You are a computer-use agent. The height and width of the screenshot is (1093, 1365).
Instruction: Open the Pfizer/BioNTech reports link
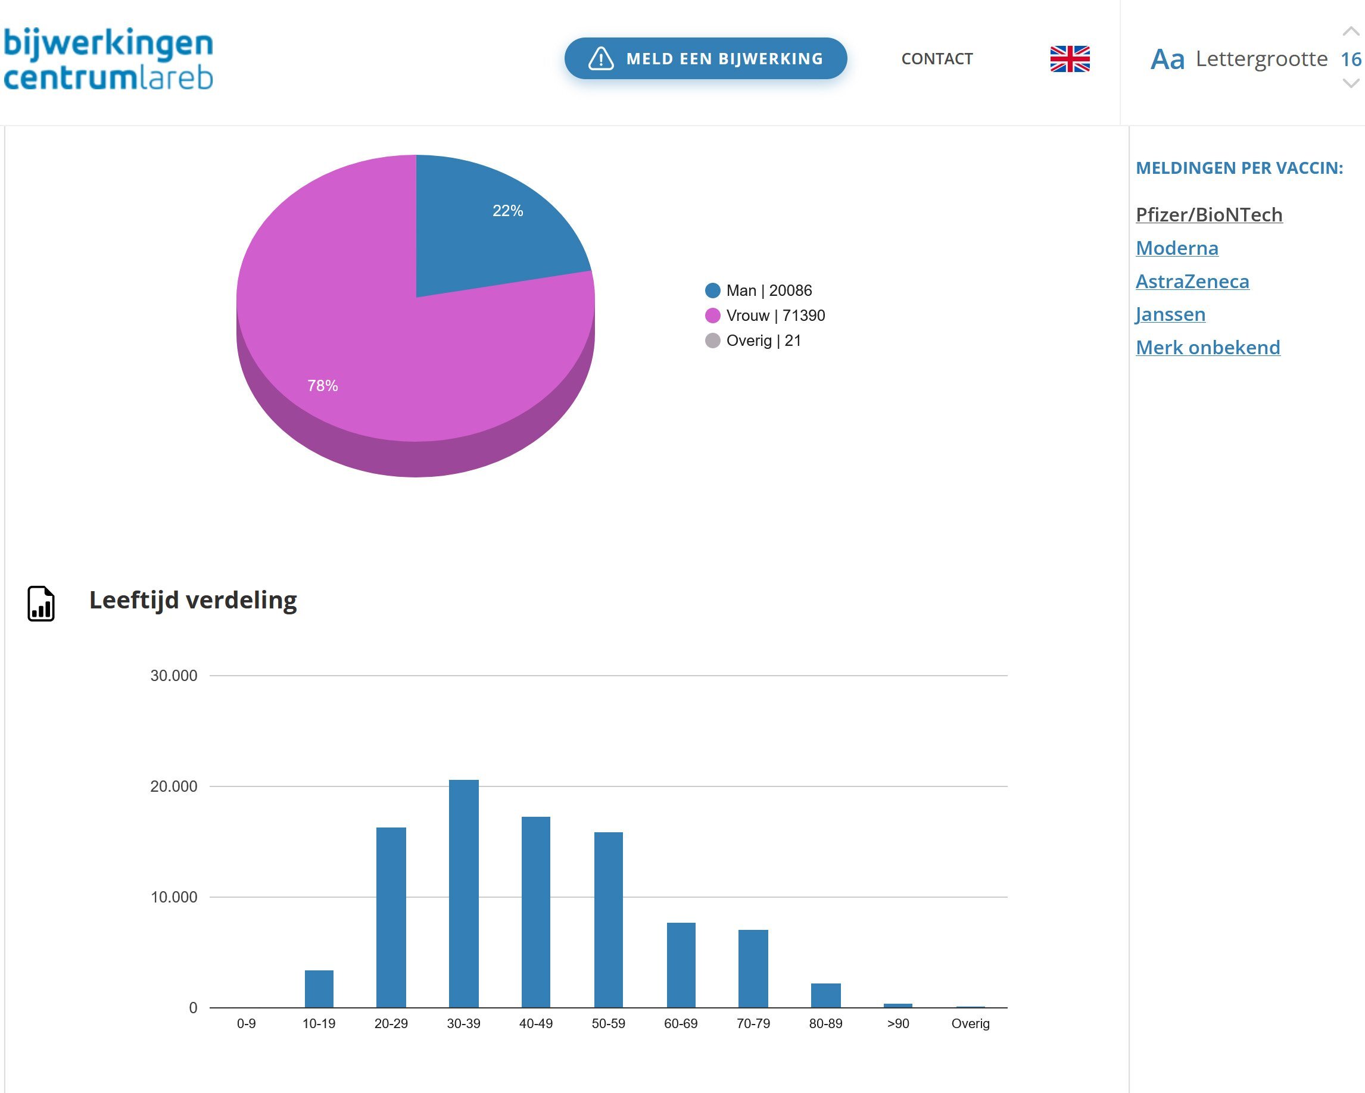[1208, 214]
